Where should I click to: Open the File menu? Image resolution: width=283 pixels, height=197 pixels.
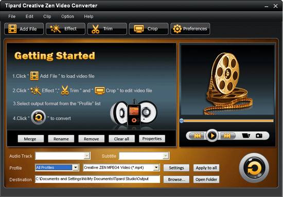pos(12,16)
